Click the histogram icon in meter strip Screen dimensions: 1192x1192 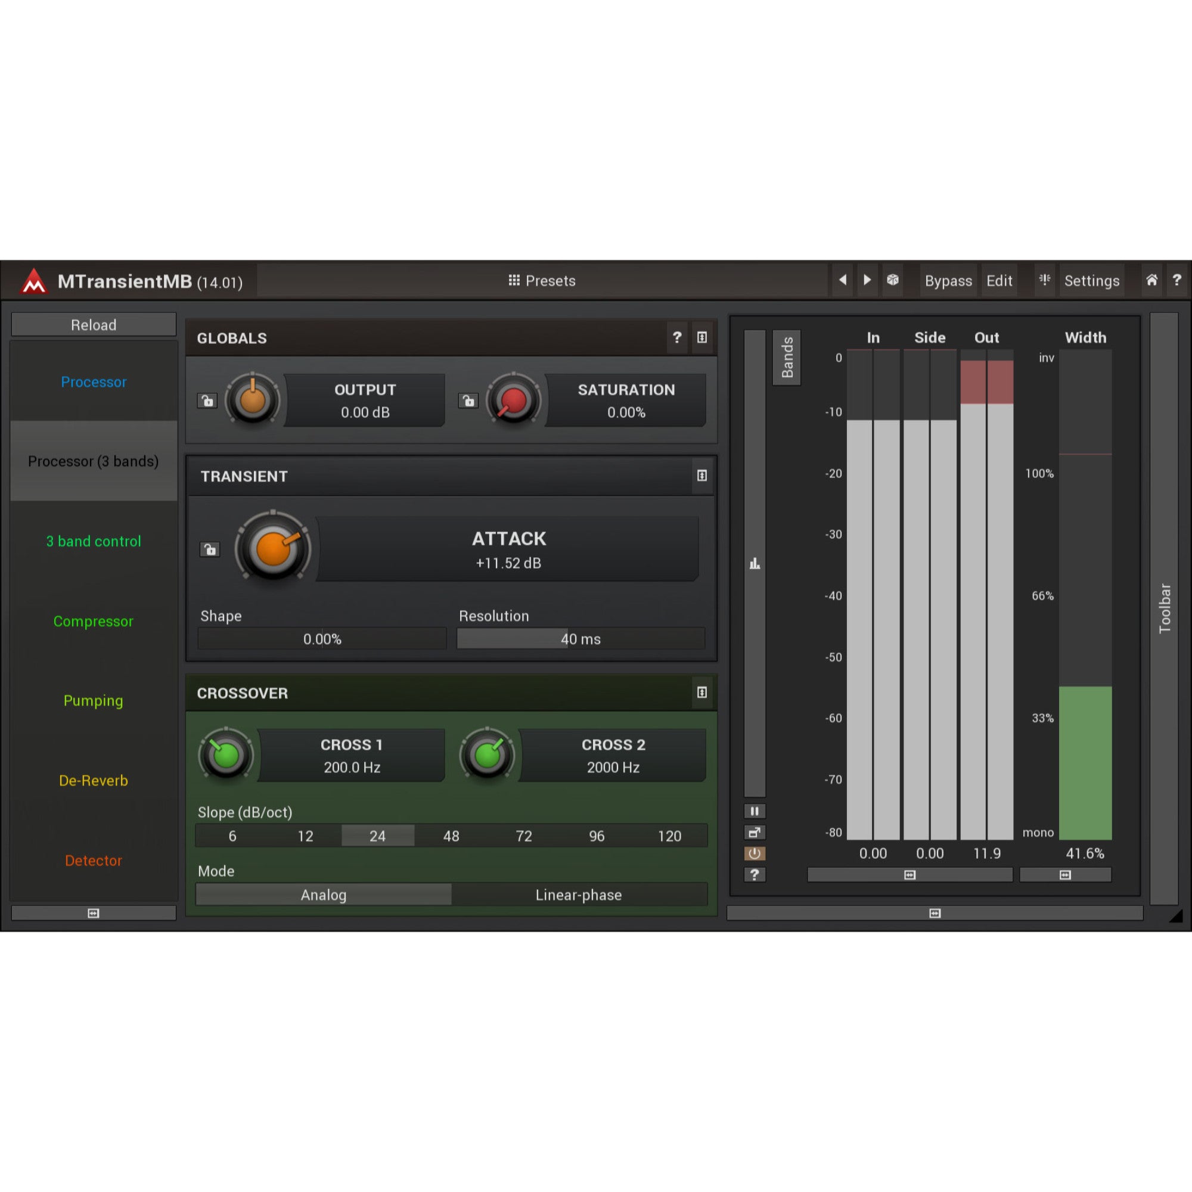755,563
